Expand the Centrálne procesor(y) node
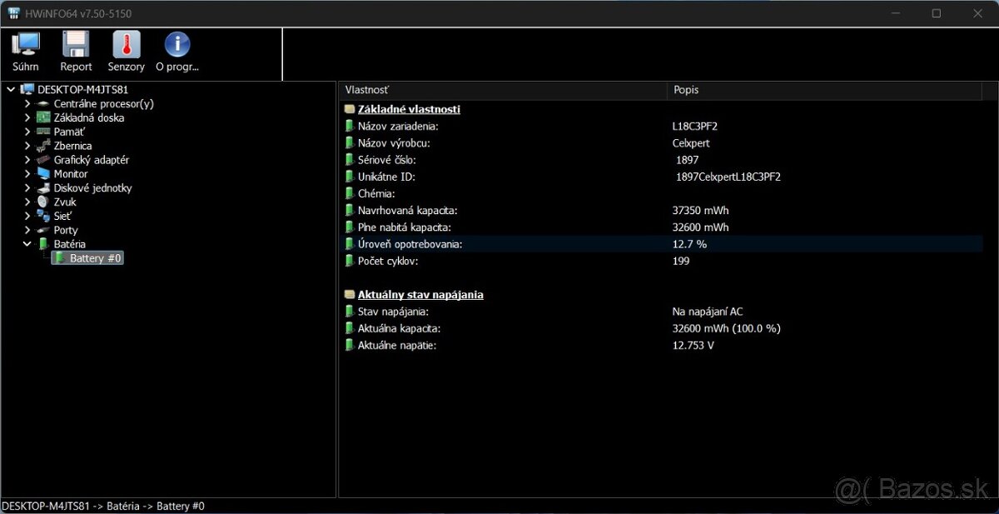The width and height of the screenshot is (999, 514). [x=27, y=103]
